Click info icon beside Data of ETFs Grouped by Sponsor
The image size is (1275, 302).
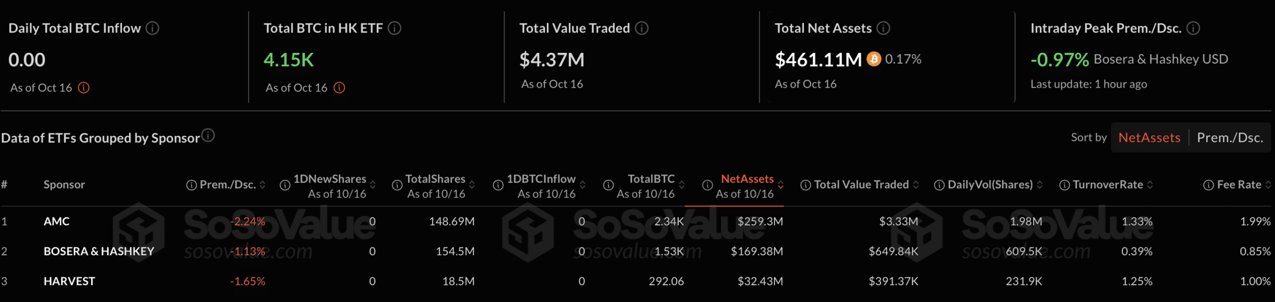[x=208, y=135]
